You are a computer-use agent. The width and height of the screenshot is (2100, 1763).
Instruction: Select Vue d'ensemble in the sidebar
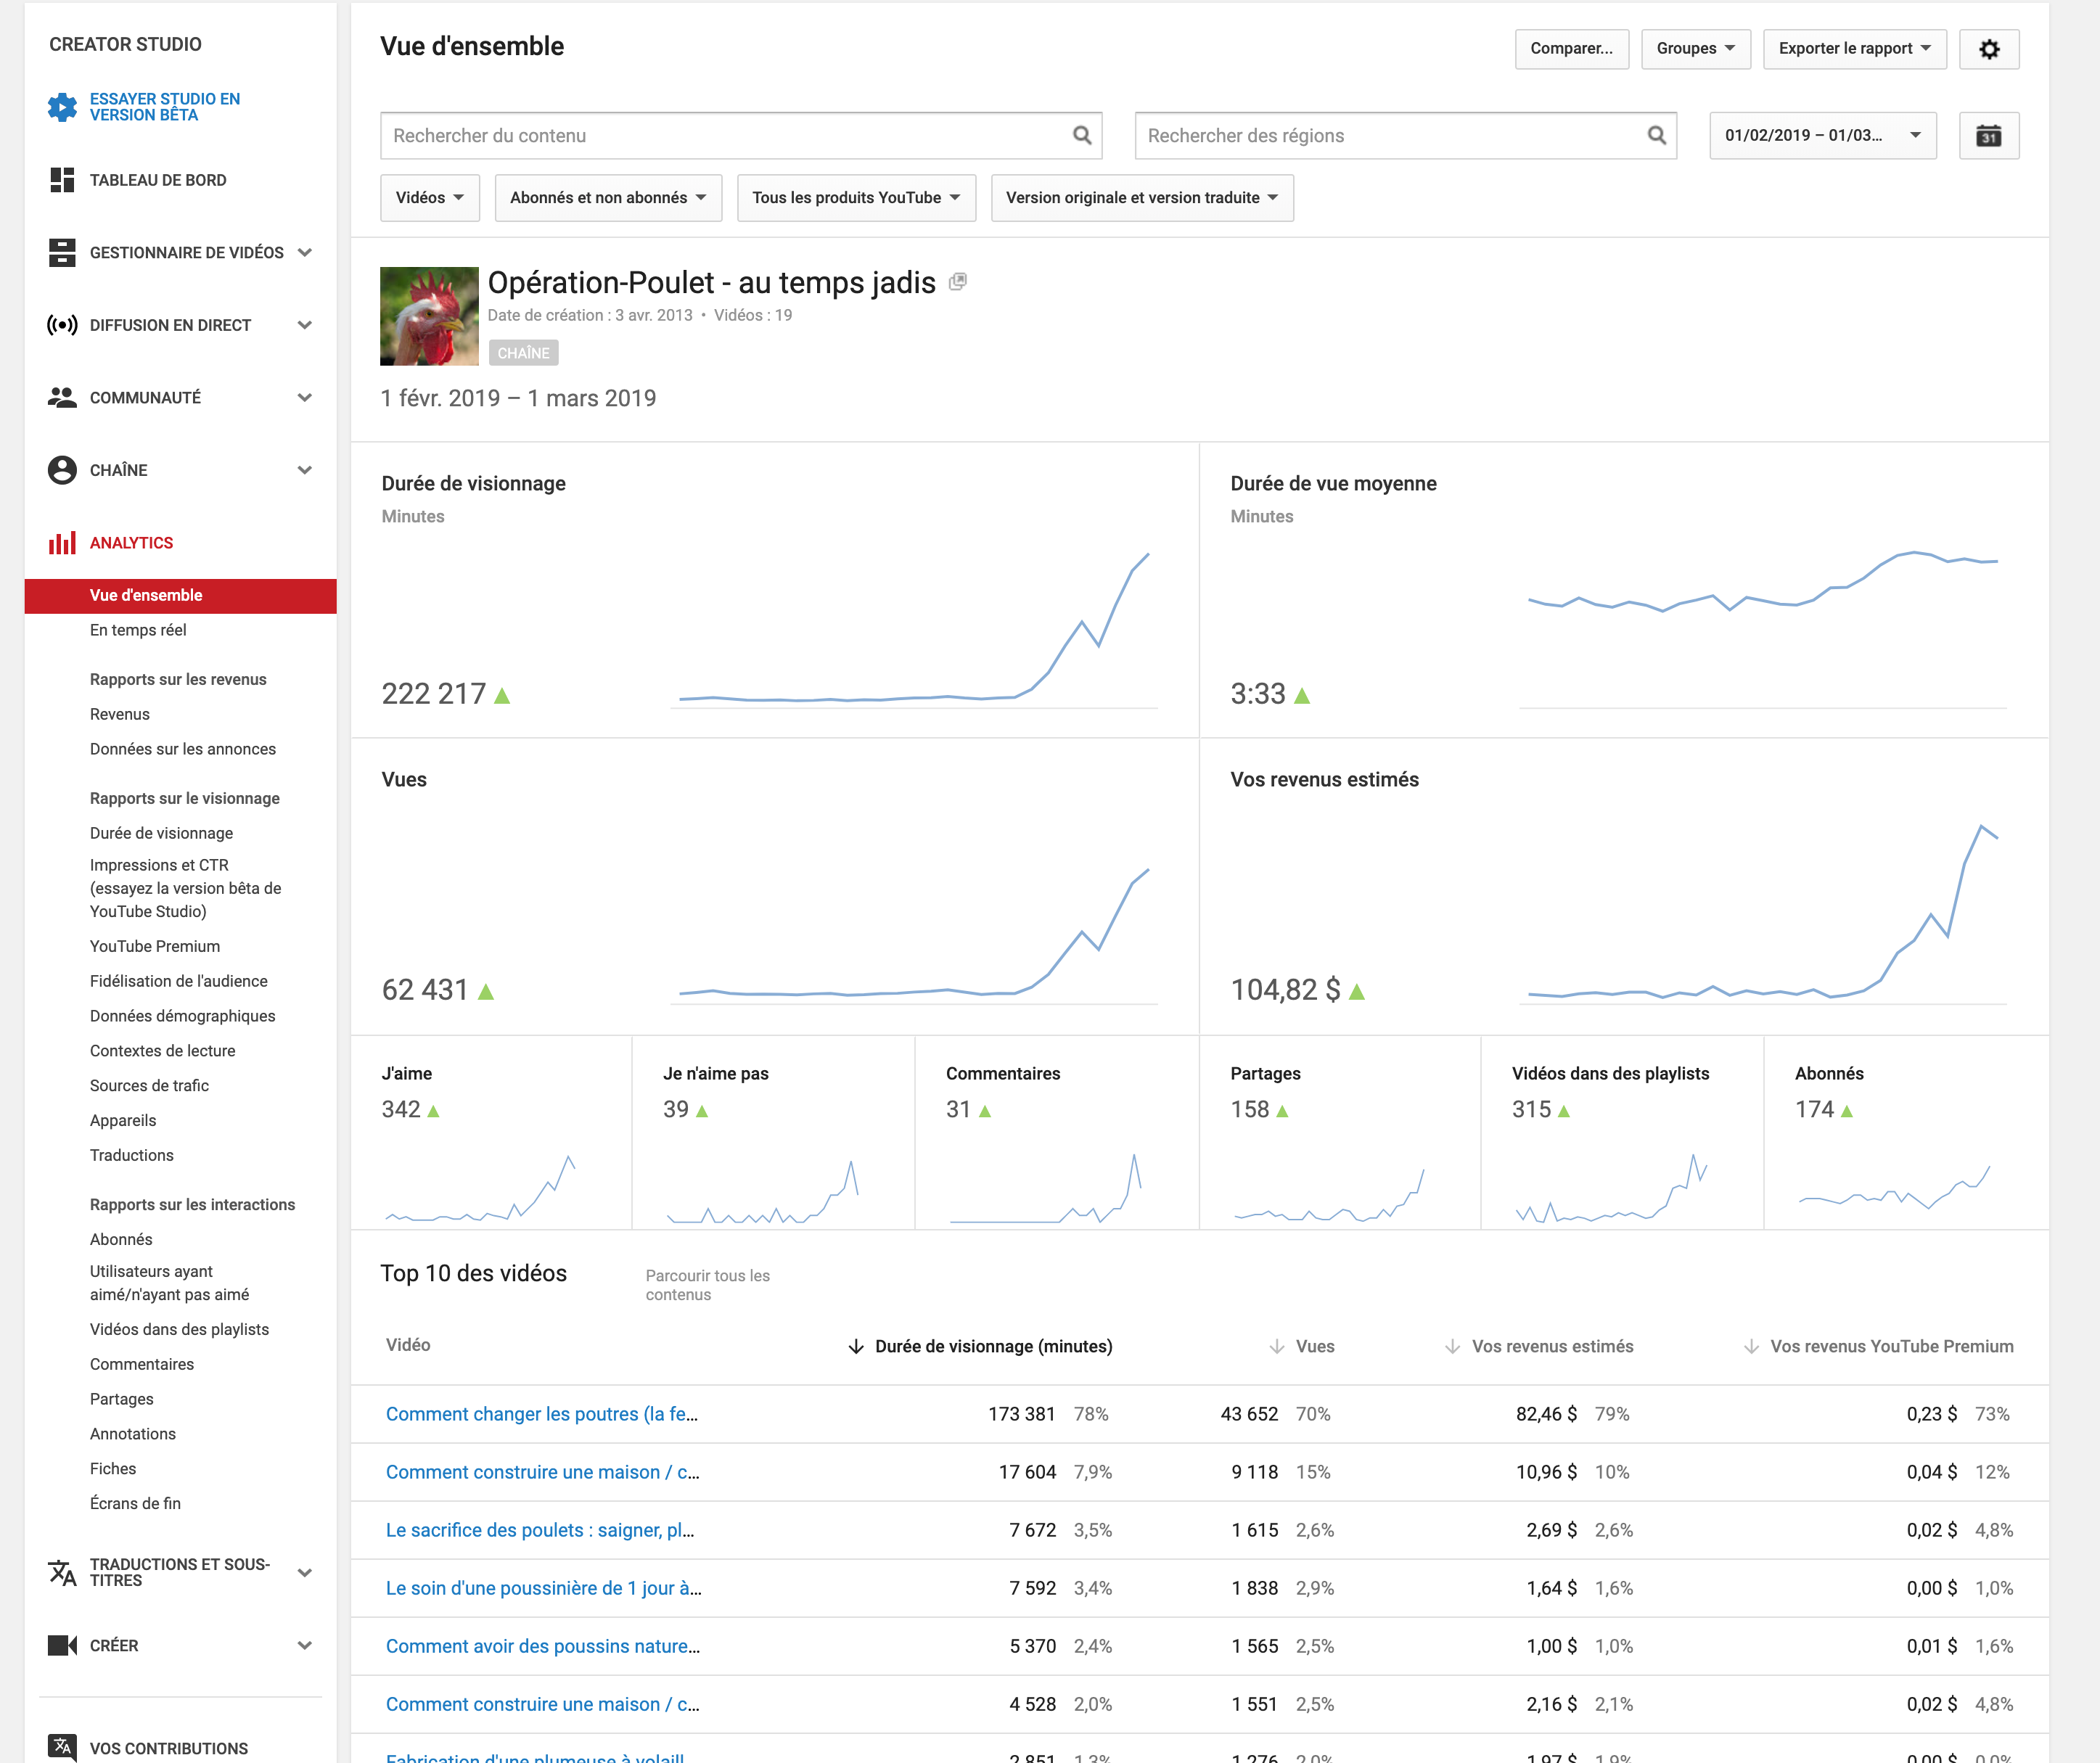(x=181, y=596)
